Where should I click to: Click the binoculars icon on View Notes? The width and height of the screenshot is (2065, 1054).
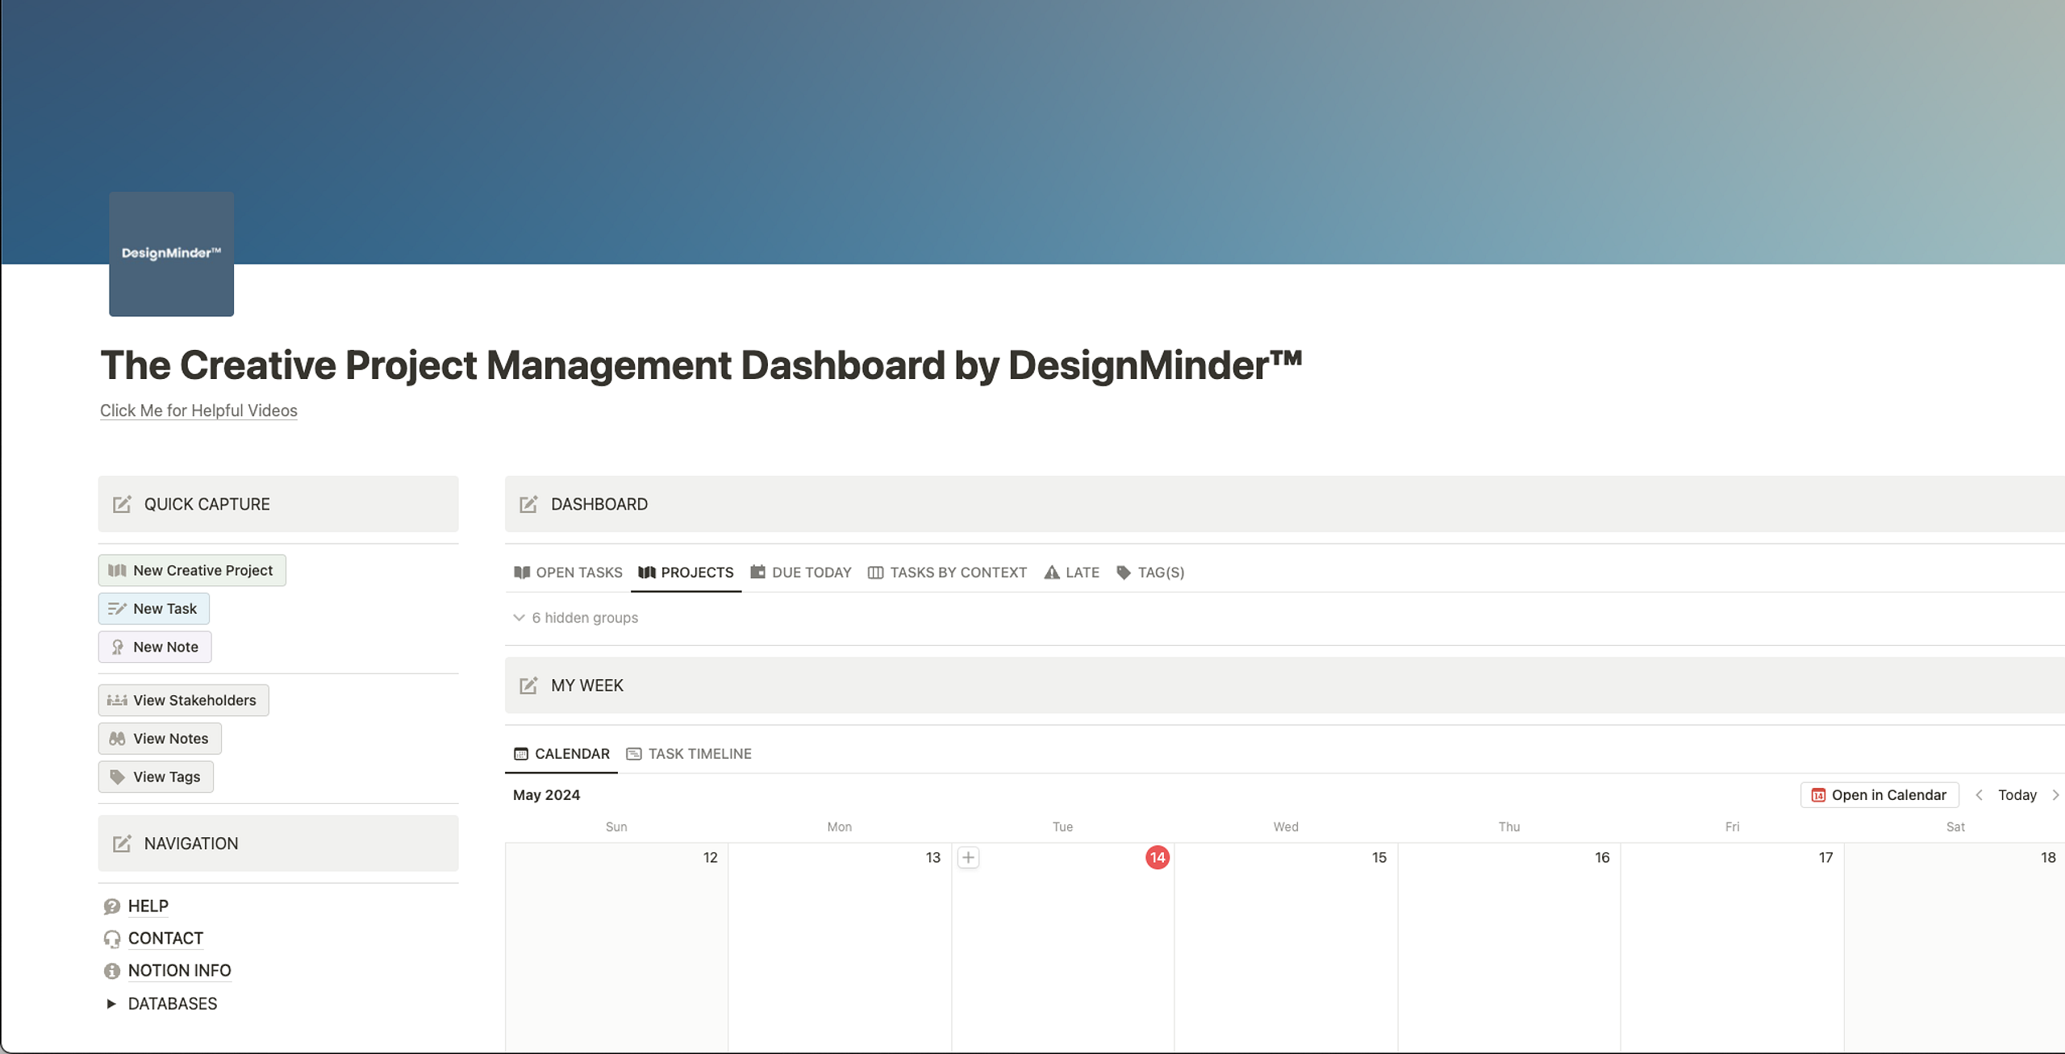(116, 738)
